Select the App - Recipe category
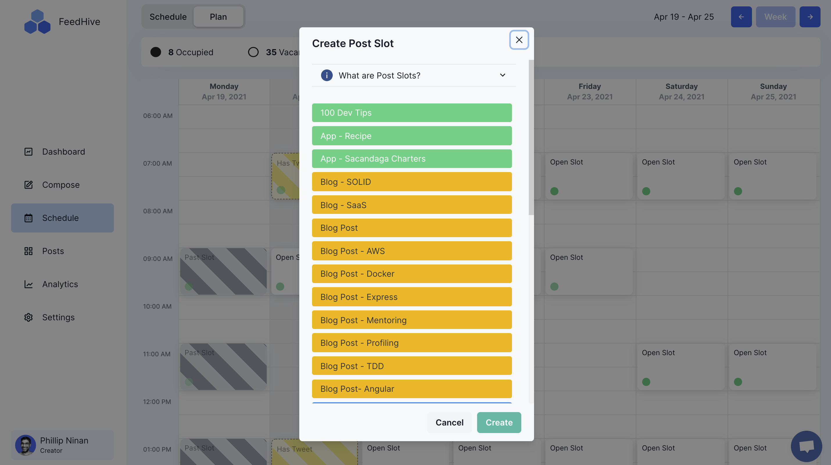Screen dimensions: 831x465 (412, 136)
